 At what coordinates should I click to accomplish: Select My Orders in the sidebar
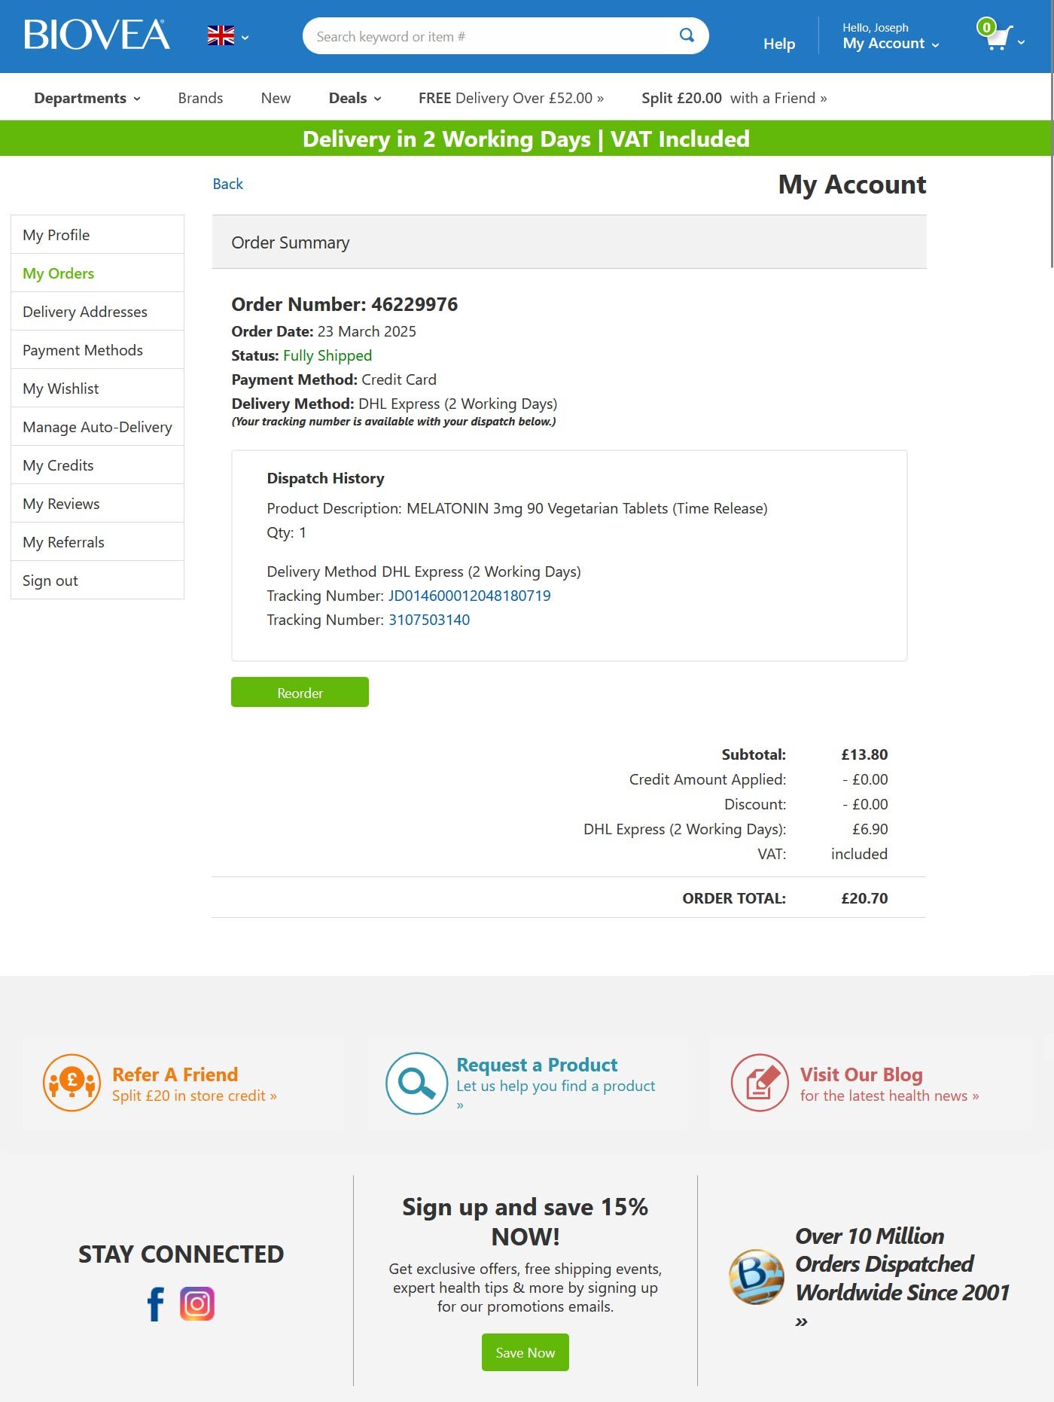pos(58,273)
